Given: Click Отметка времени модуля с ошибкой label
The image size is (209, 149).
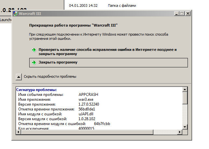Looking at the screenshot, I should [x=52, y=124].
